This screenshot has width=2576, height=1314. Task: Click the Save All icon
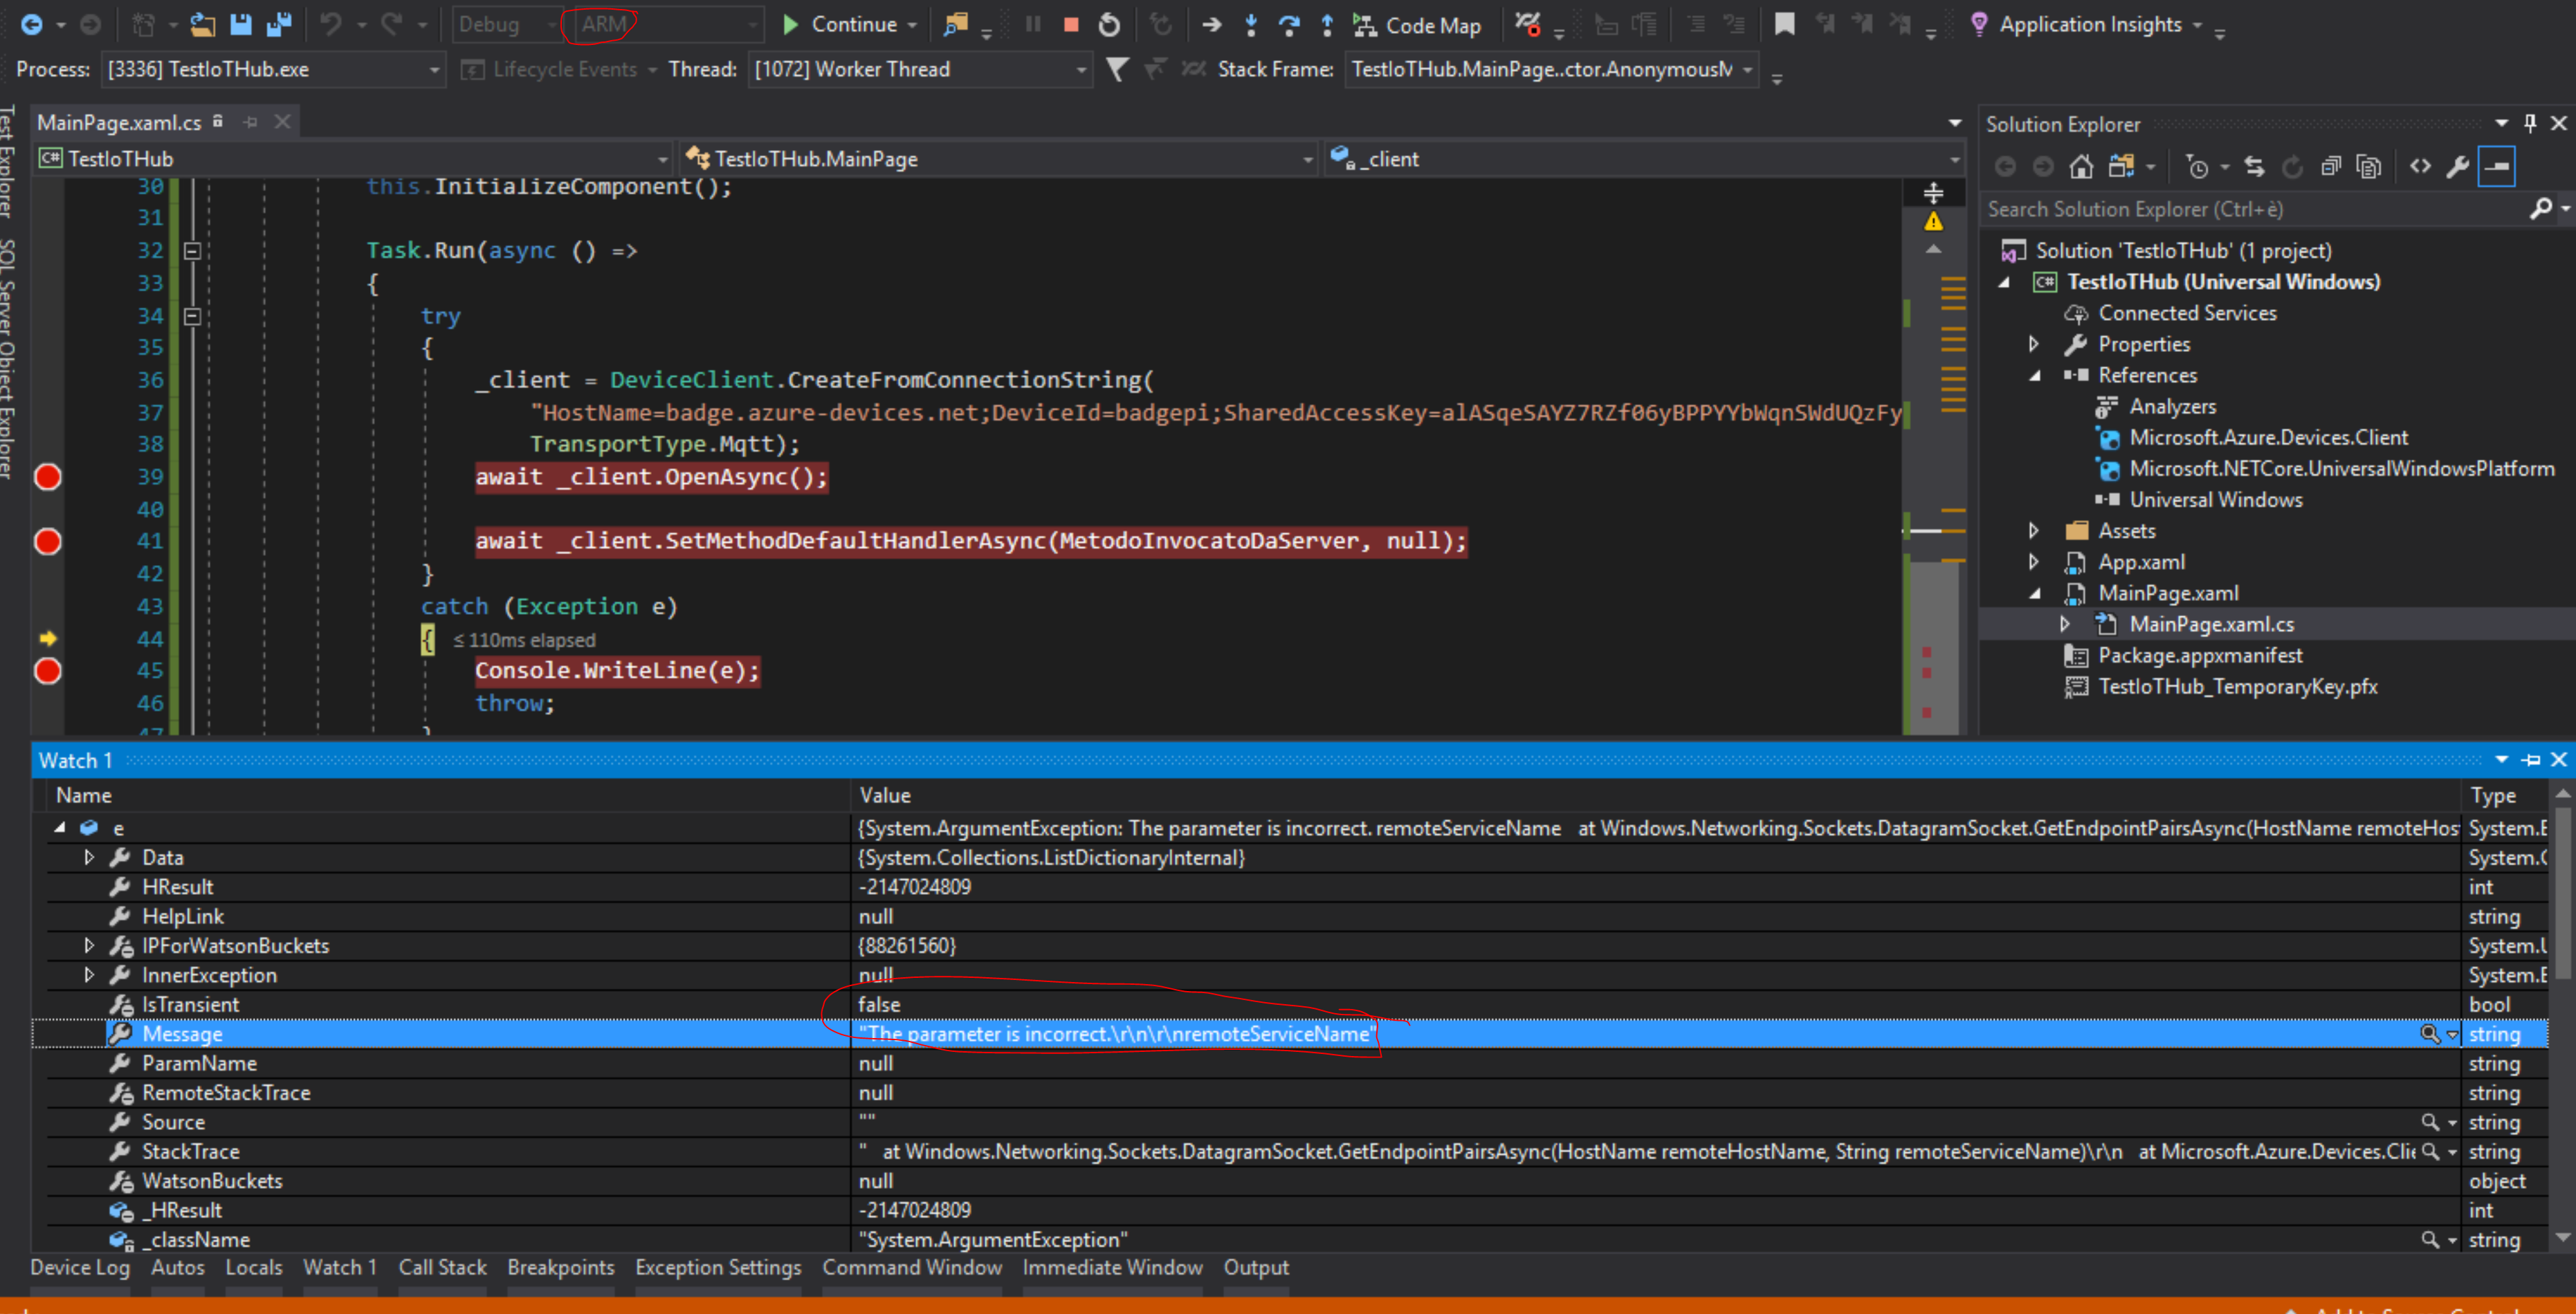click(x=278, y=25)
